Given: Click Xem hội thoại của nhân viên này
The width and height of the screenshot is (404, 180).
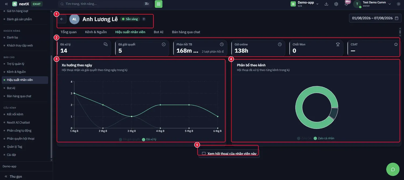Looking at the screenshot, I should point(229,154).
